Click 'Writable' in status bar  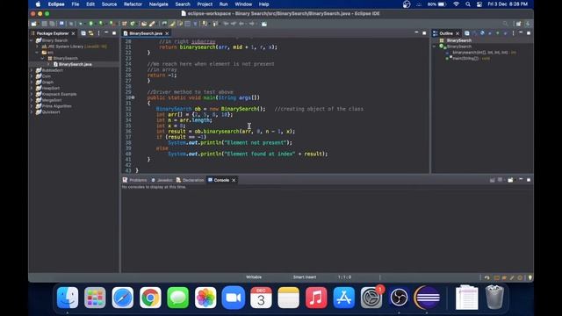[x=254, y=277]
